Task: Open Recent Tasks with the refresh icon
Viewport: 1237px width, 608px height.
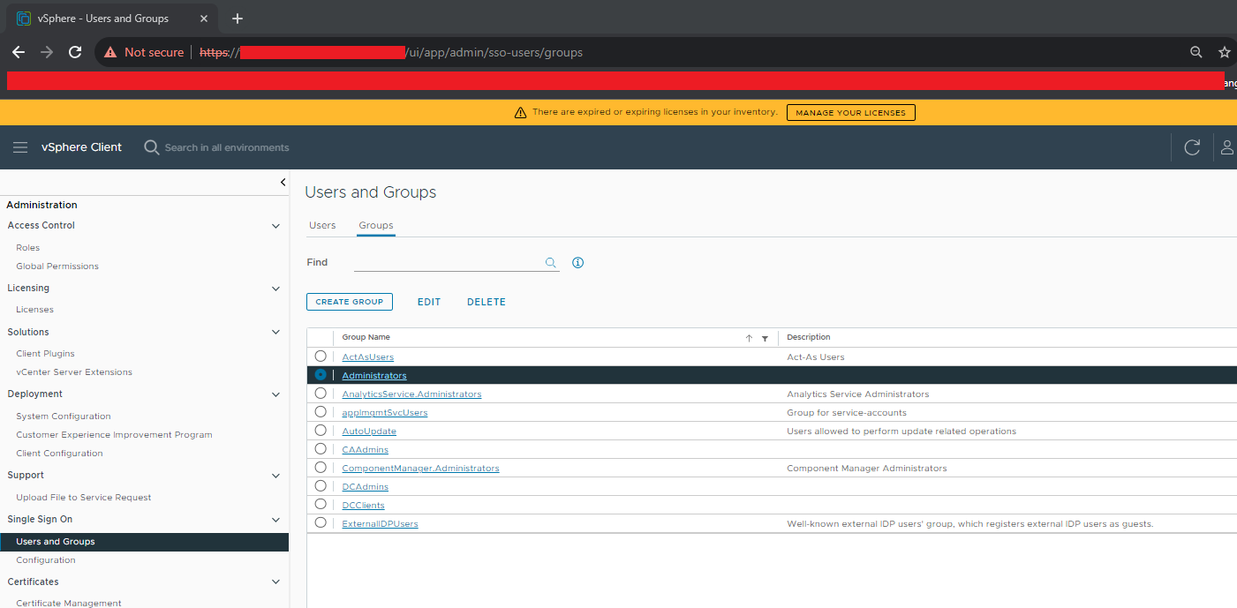Action: (1192, 146)
